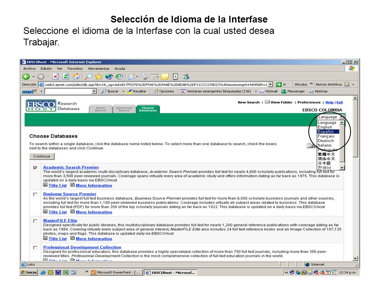Click the IE Back arrow button
The height and width of the screenshot is (284, 379).
click(26, 77)
